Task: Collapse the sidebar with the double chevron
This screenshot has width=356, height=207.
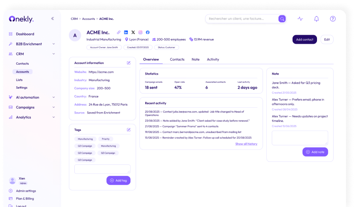Action: click(52, 19)
